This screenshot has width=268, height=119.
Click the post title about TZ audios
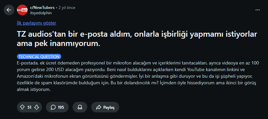pos(137,39)
